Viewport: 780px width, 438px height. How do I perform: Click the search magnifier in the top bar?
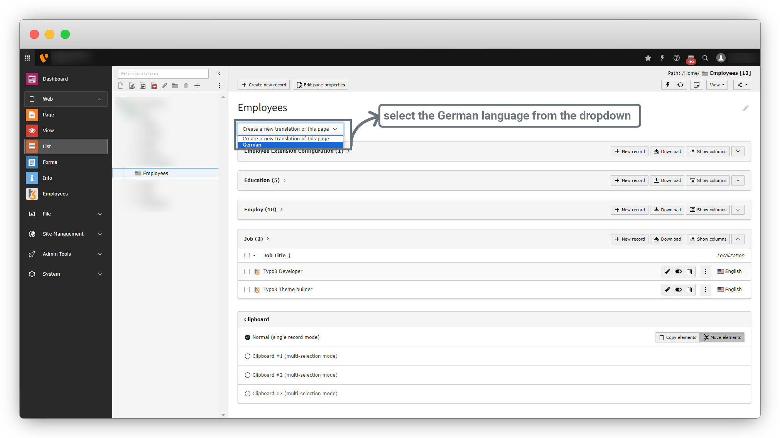[705, 58]
